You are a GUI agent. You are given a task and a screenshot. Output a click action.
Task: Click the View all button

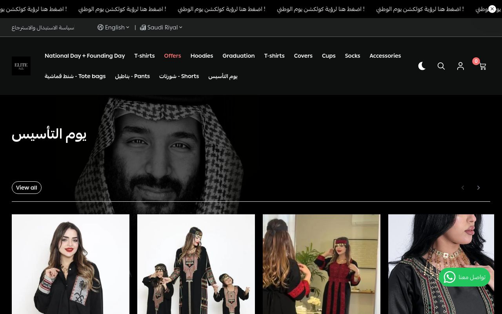(x=27, y=188)
